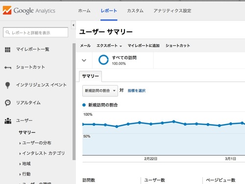
Task: Collapse the sidebar with the arrow handle
Action: (73, 25)
